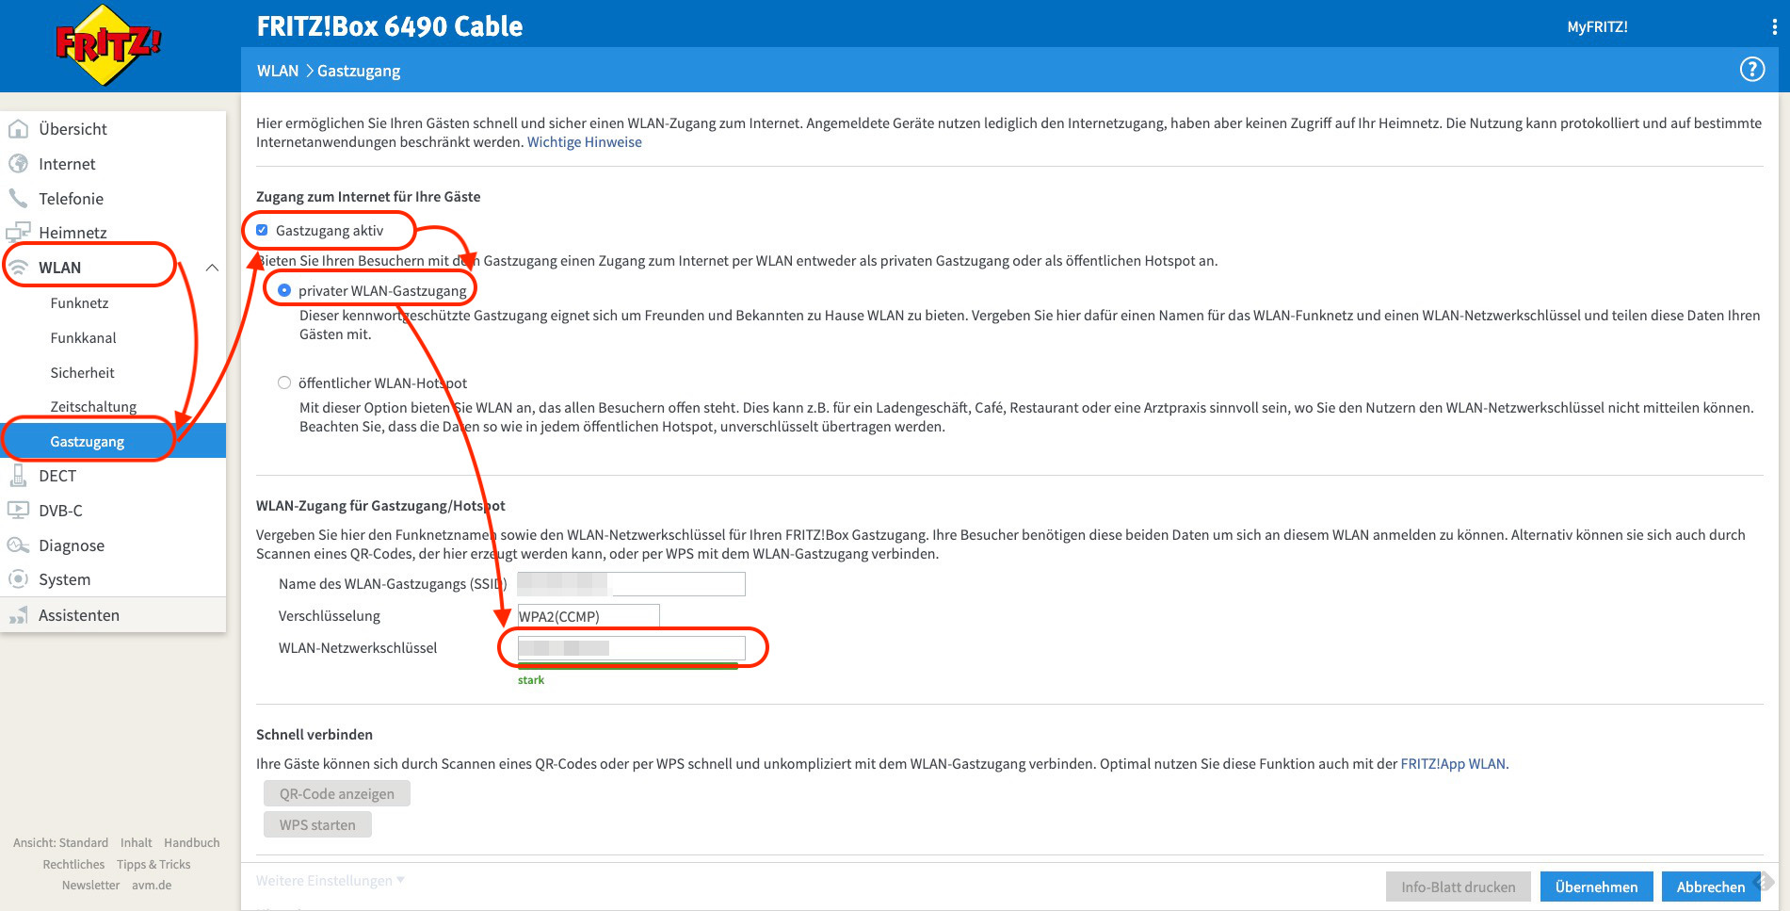Collapse the WLAN menu chevron
This screenshot has height=911, width=1790.
(x=212, y=268)
